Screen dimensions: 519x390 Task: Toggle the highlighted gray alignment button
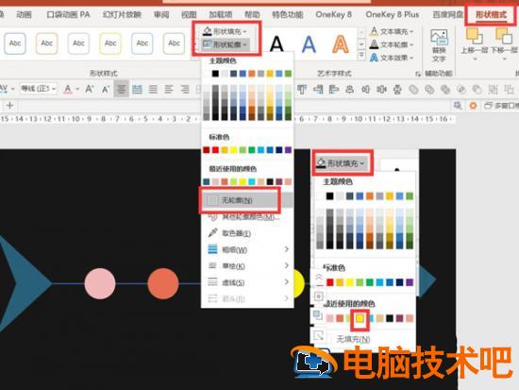[121, 89]
